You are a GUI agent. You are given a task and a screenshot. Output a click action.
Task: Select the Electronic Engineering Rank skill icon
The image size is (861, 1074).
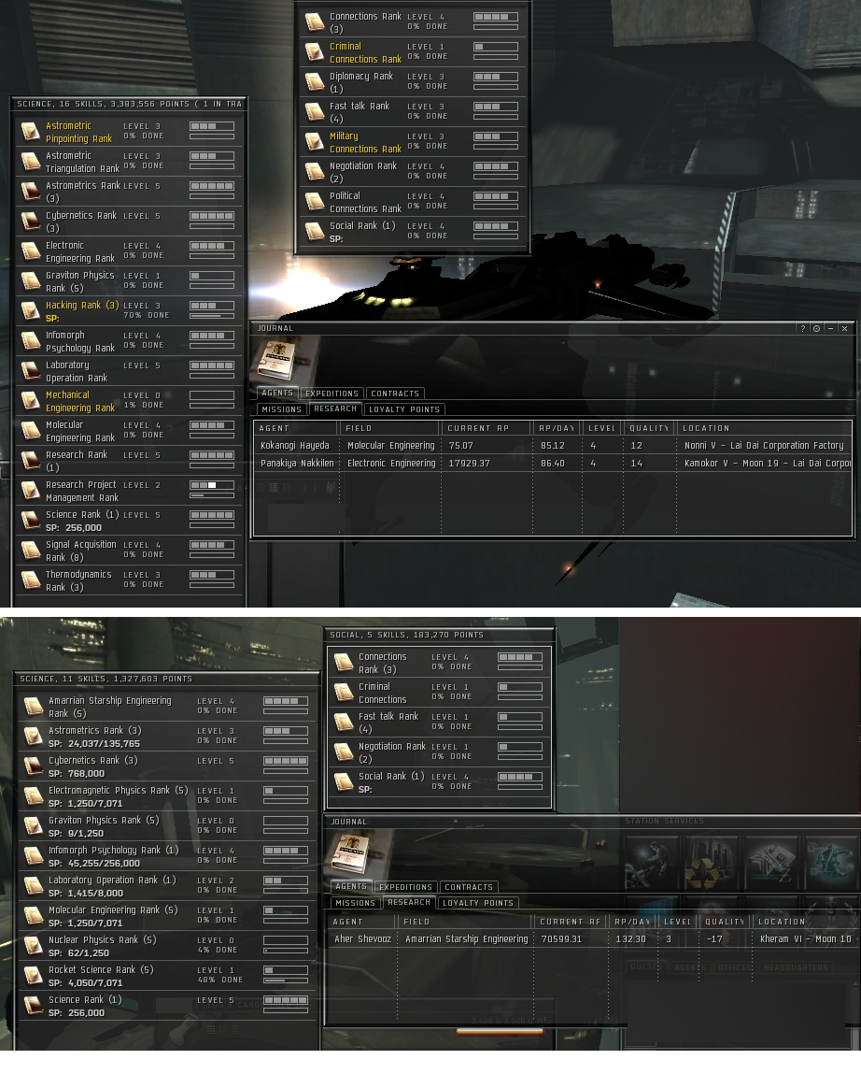[x=31, y=251]
